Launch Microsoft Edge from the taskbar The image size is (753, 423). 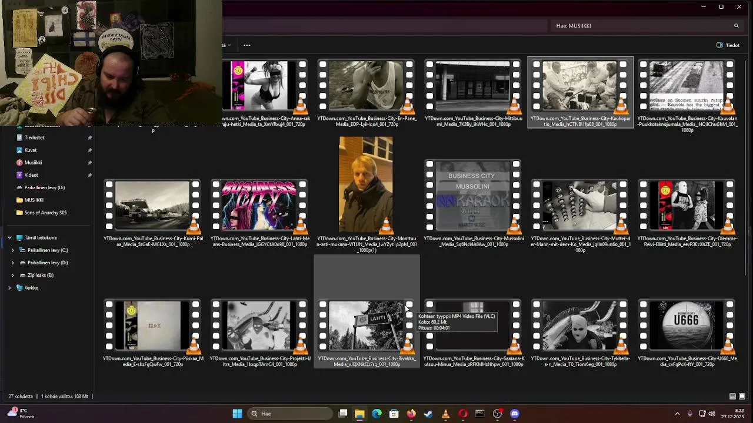(376, 414)
